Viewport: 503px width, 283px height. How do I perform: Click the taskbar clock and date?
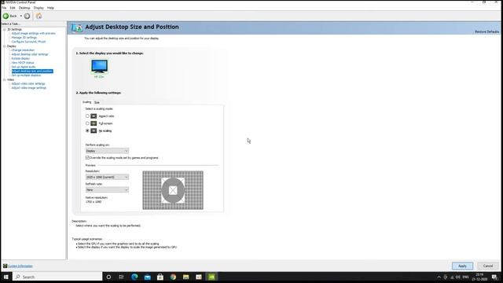click(479, 277)
